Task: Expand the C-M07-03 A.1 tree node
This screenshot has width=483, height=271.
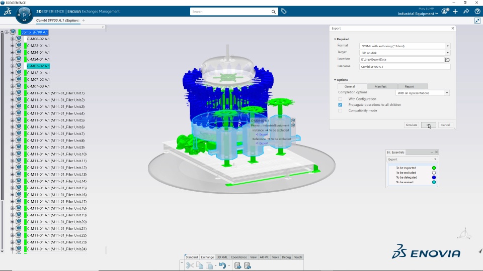Action: pyautogui.click(x=12, y=86)
